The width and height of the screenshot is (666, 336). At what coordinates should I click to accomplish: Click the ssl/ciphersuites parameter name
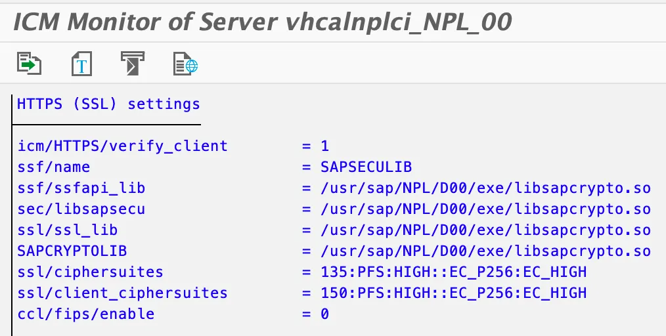click(91, 272)
